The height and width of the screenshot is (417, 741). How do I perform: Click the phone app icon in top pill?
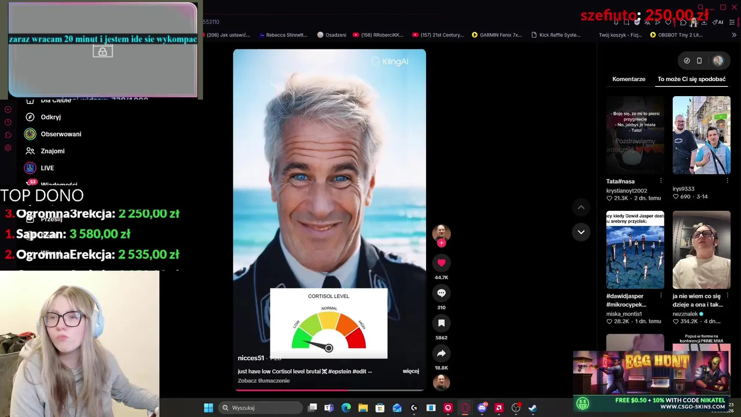699,61
